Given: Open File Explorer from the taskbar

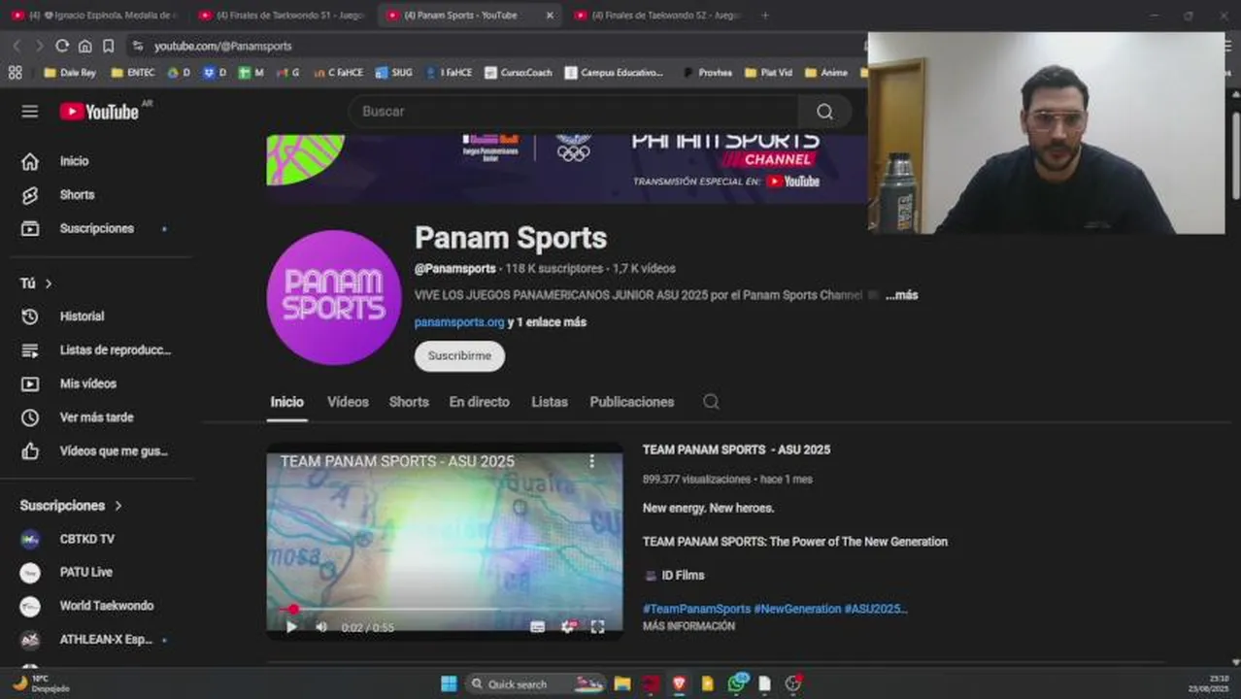Looking at the screenshot, I should [x=622, y=683].
